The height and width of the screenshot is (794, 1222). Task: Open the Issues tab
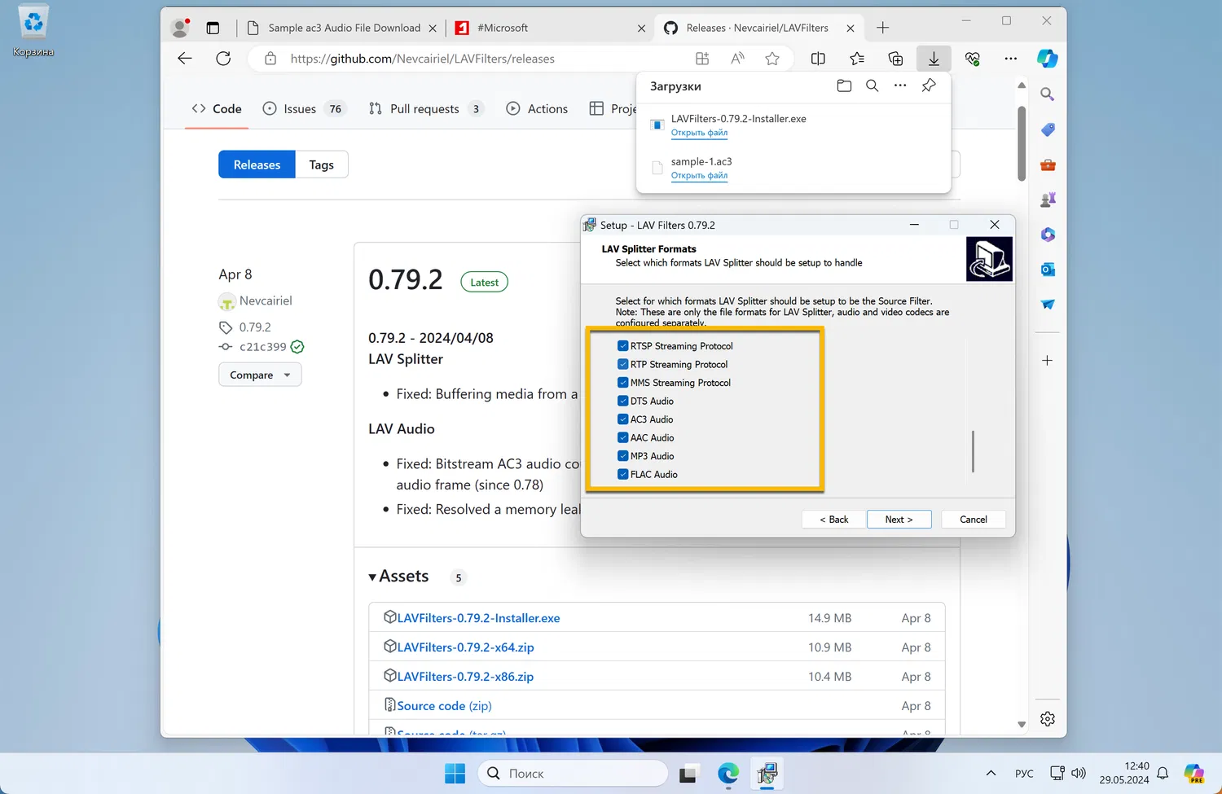click(304, 108)
